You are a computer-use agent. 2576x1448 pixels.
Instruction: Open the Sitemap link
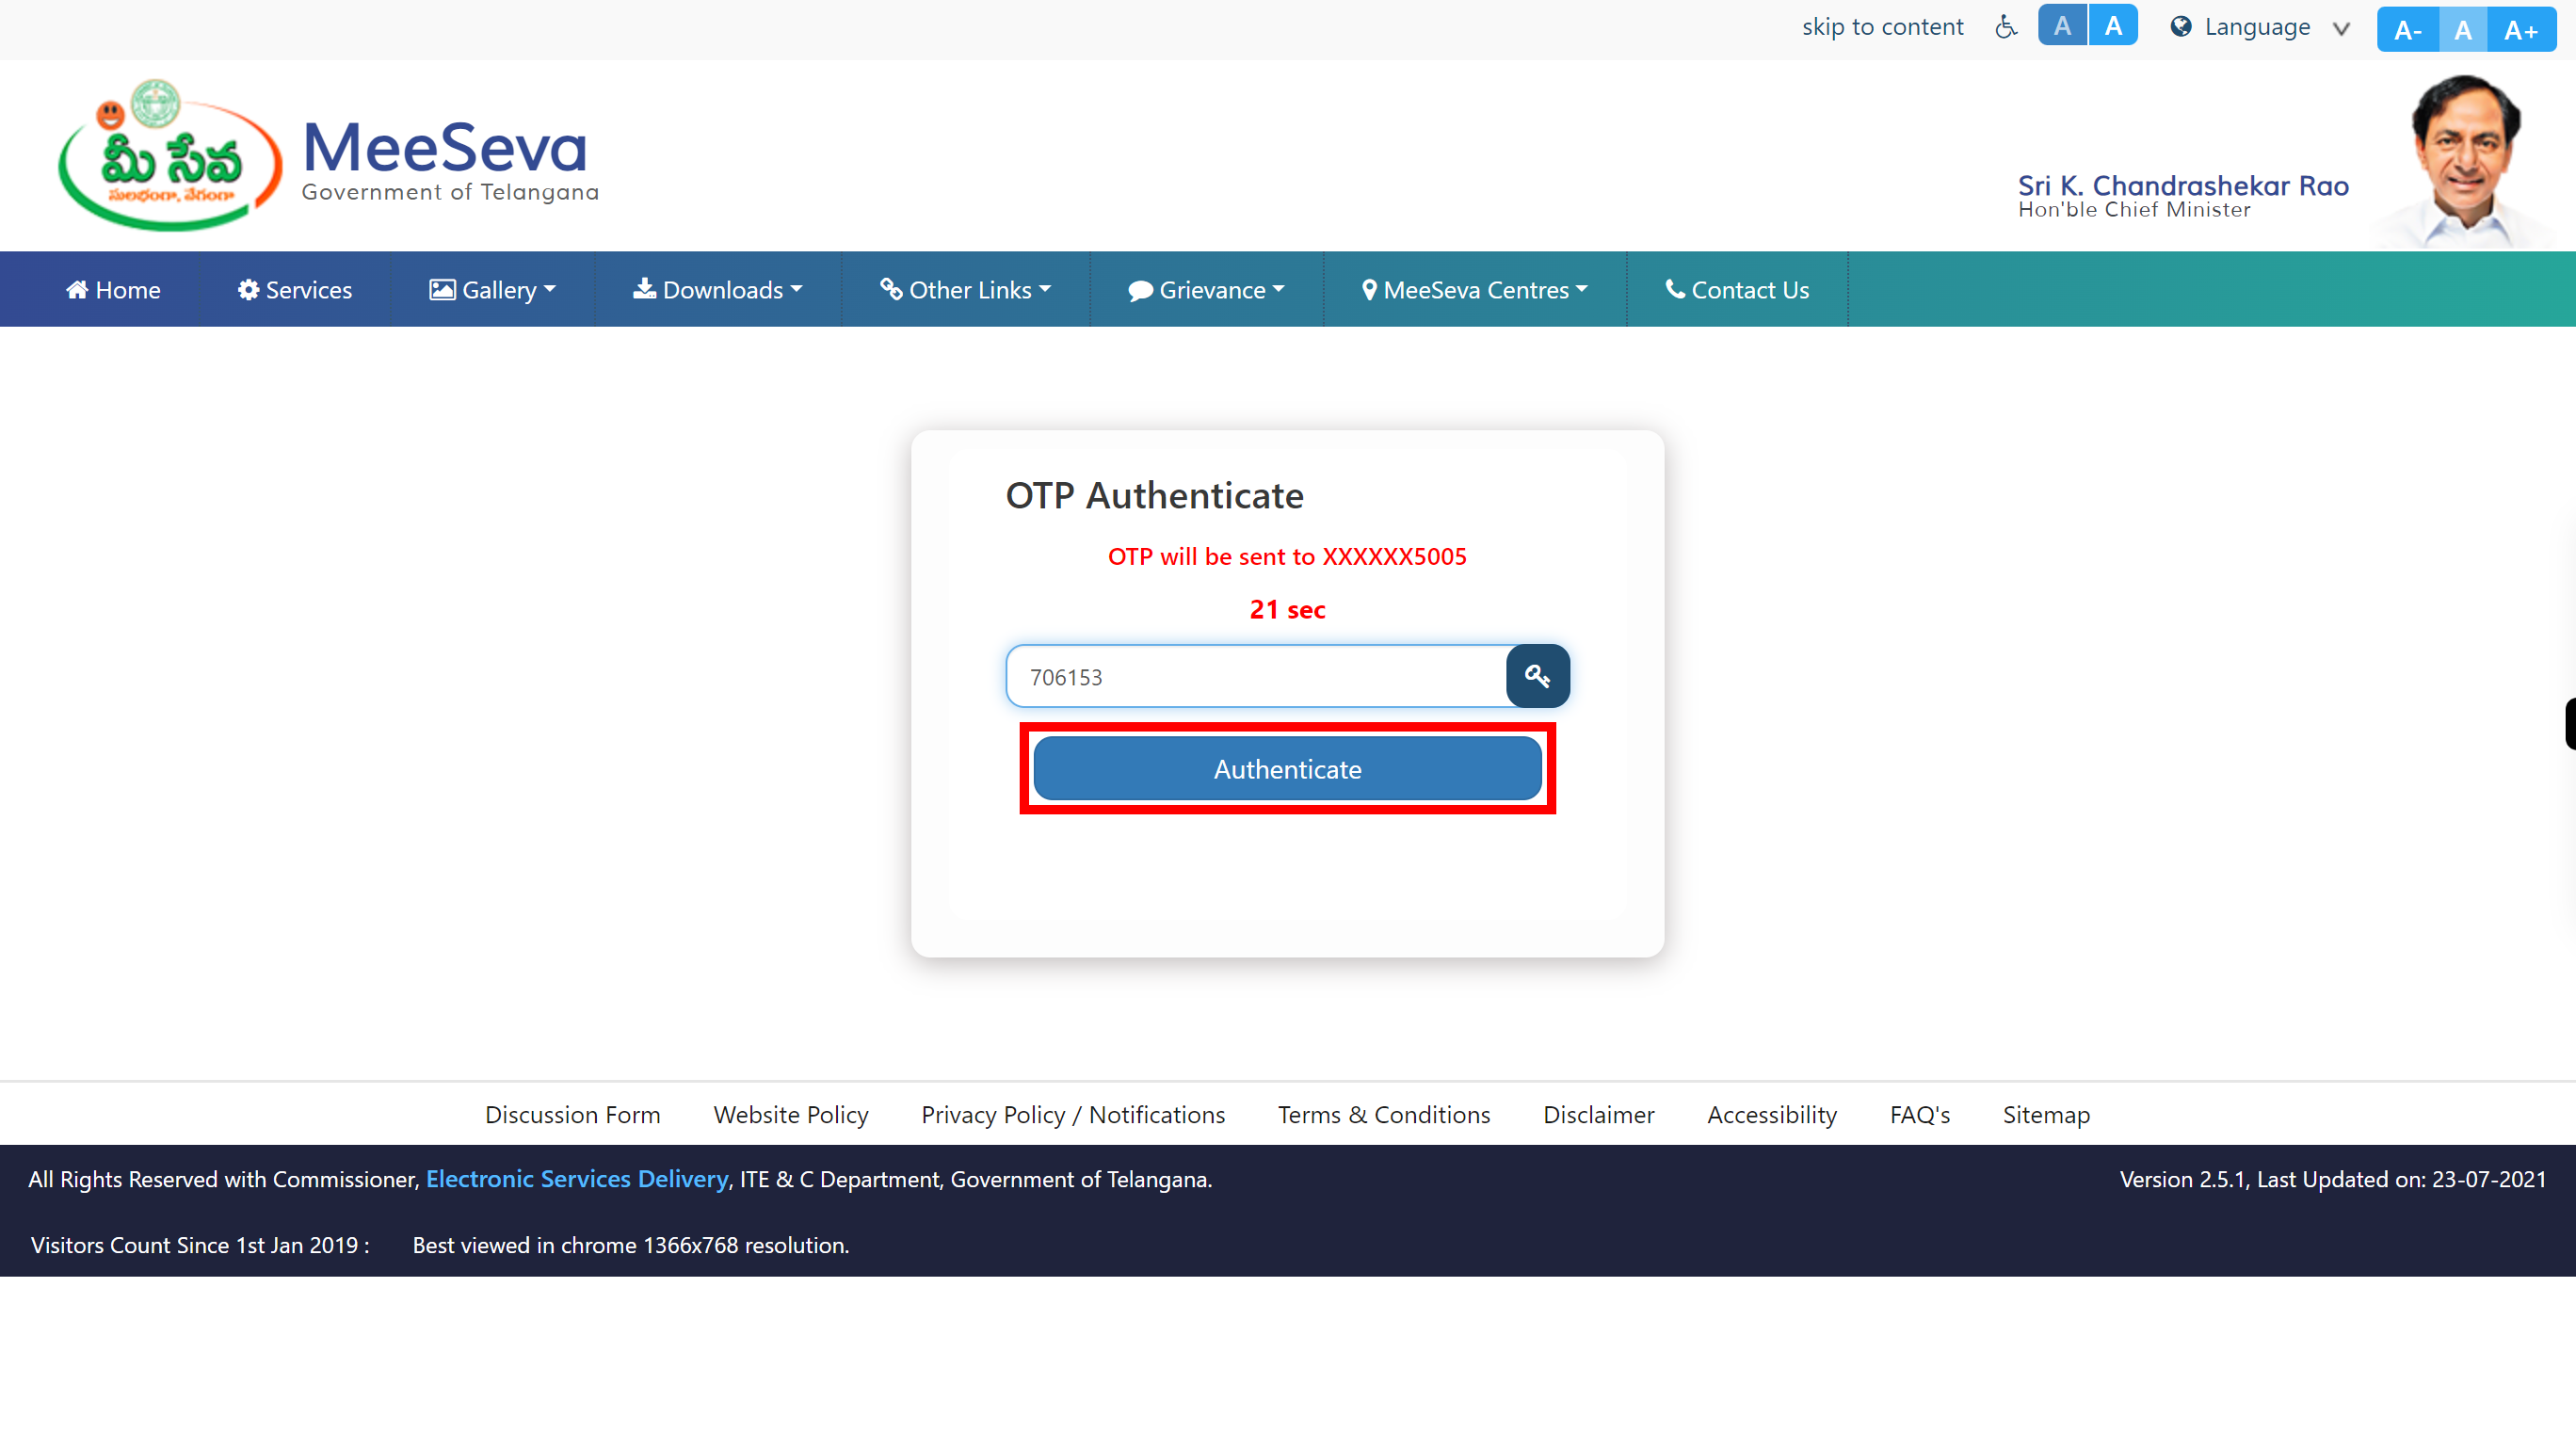[2046, 1114]
